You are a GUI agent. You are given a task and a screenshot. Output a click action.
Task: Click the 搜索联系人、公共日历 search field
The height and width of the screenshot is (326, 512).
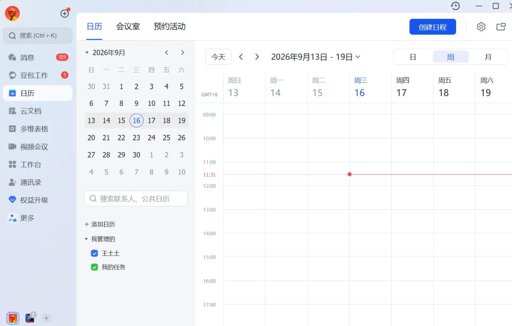pyautogui.click(x=136, y=199)
